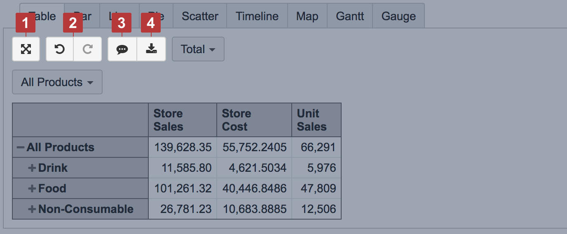Click the 139,628.35 Store Sales cell
The width and height of the screenshot is (567, 234).
click(183, 147)
